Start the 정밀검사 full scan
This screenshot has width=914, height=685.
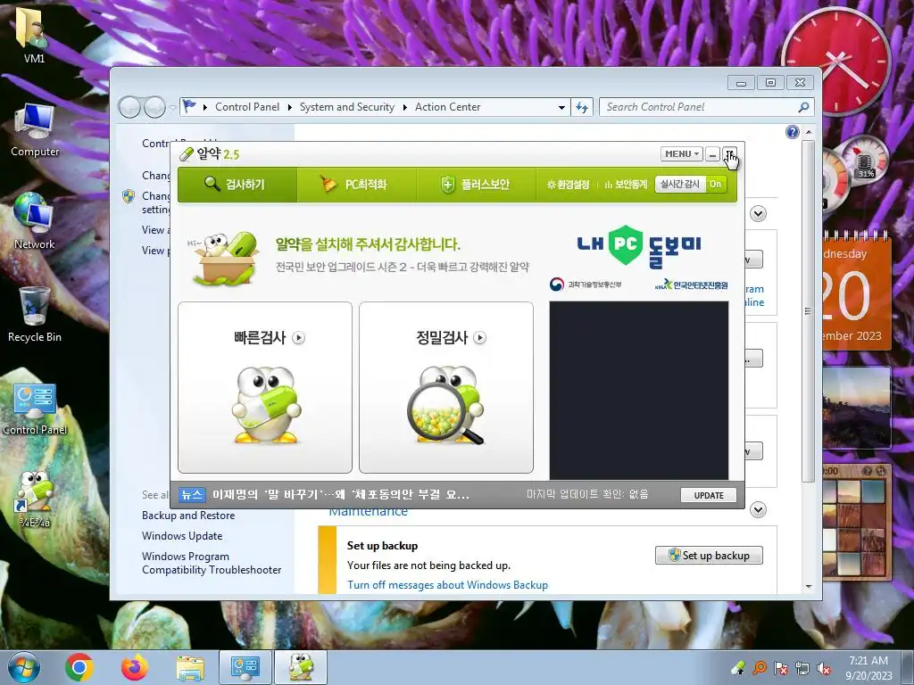(x=451, y=337)
